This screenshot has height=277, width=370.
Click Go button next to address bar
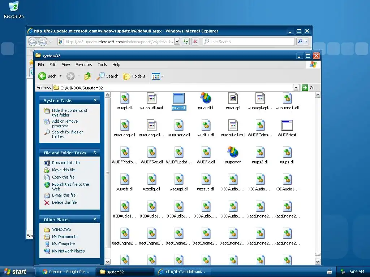point(309,88)
